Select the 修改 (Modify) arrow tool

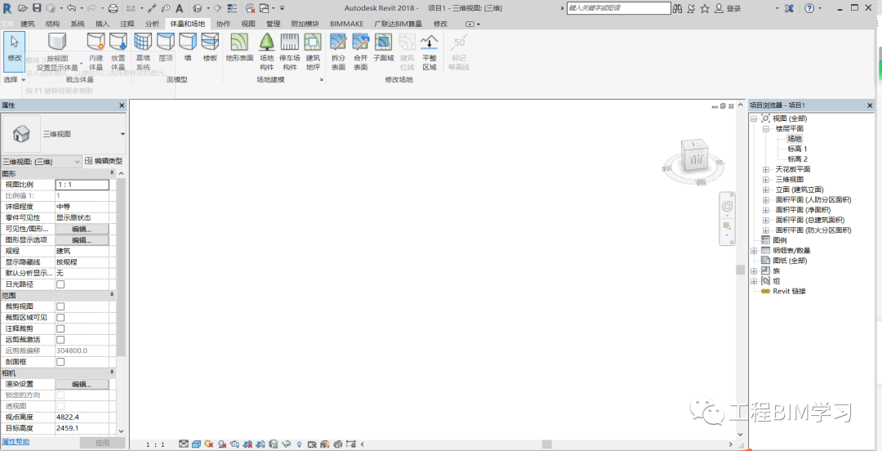[14, 51]
